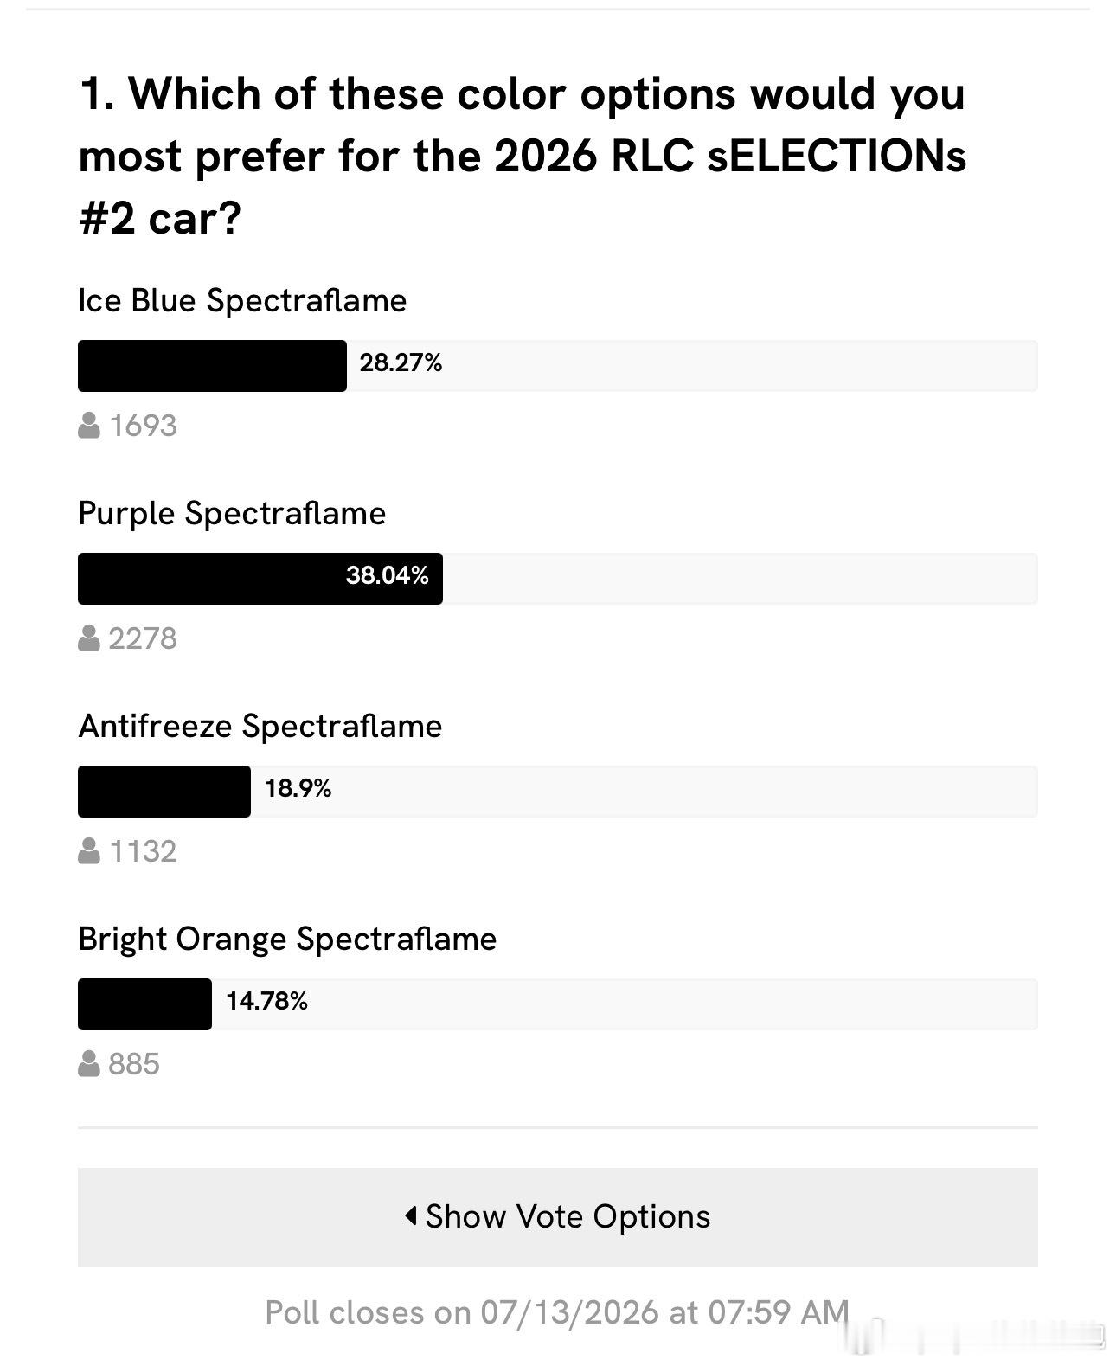This screenshot has height=1366, width=1116.
Task: Click the 14.78% percentage label
Action: tap(267, 1002)
